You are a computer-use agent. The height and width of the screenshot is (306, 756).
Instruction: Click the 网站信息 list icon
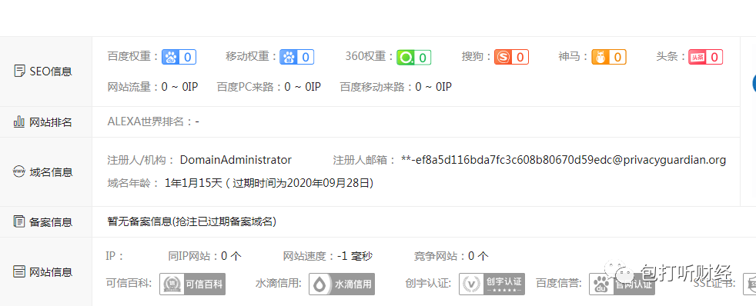click(x=19, y=272)
